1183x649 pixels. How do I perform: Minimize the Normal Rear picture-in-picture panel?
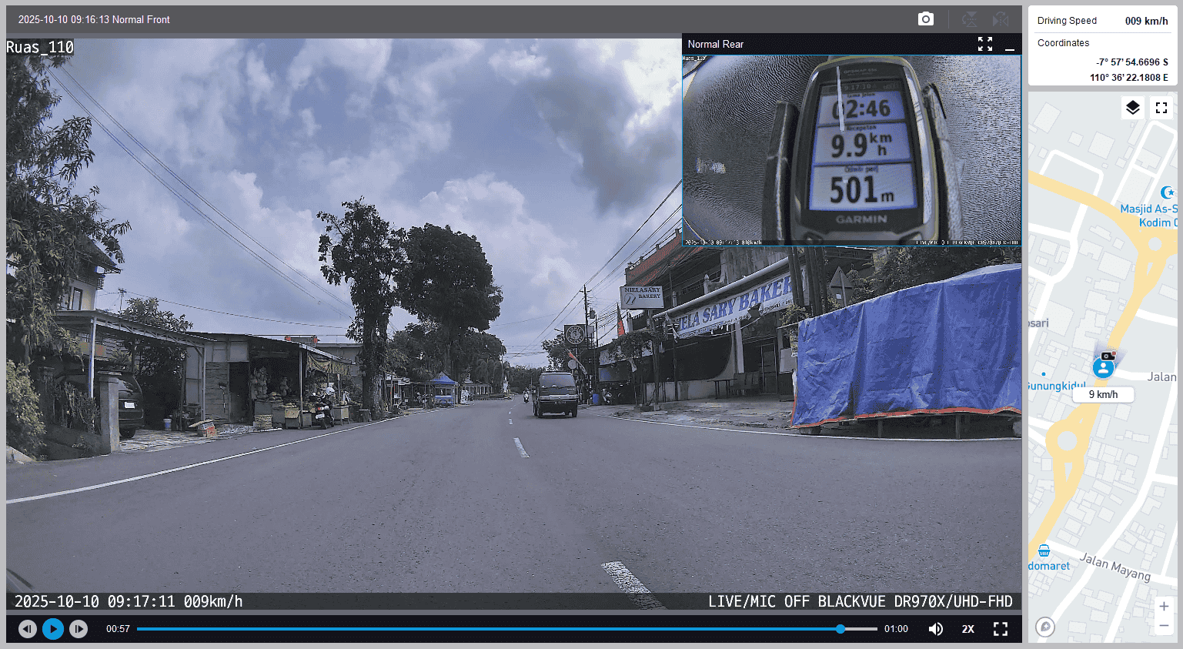tap(1010, 45)
